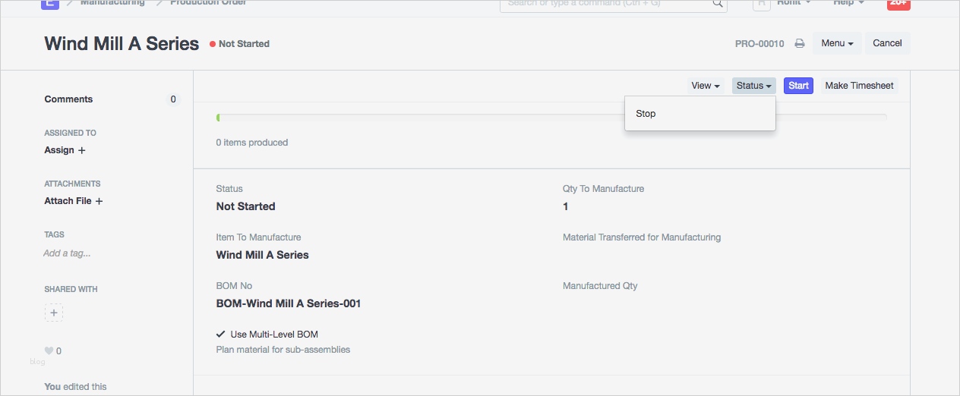Click the plus icon next to Assign
Viewport: 960px width, 396px height.
click(x=82, y=150)
